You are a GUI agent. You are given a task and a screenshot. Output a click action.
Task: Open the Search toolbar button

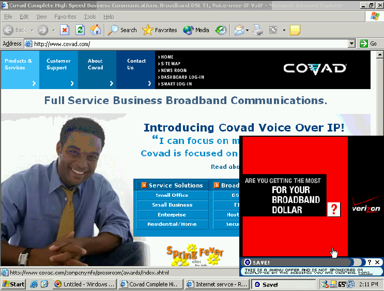click(122, 30)
